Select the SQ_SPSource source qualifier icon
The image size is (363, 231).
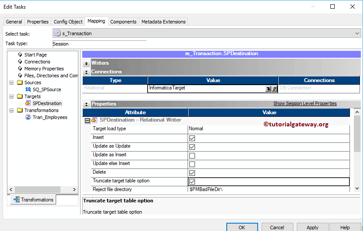28,89
